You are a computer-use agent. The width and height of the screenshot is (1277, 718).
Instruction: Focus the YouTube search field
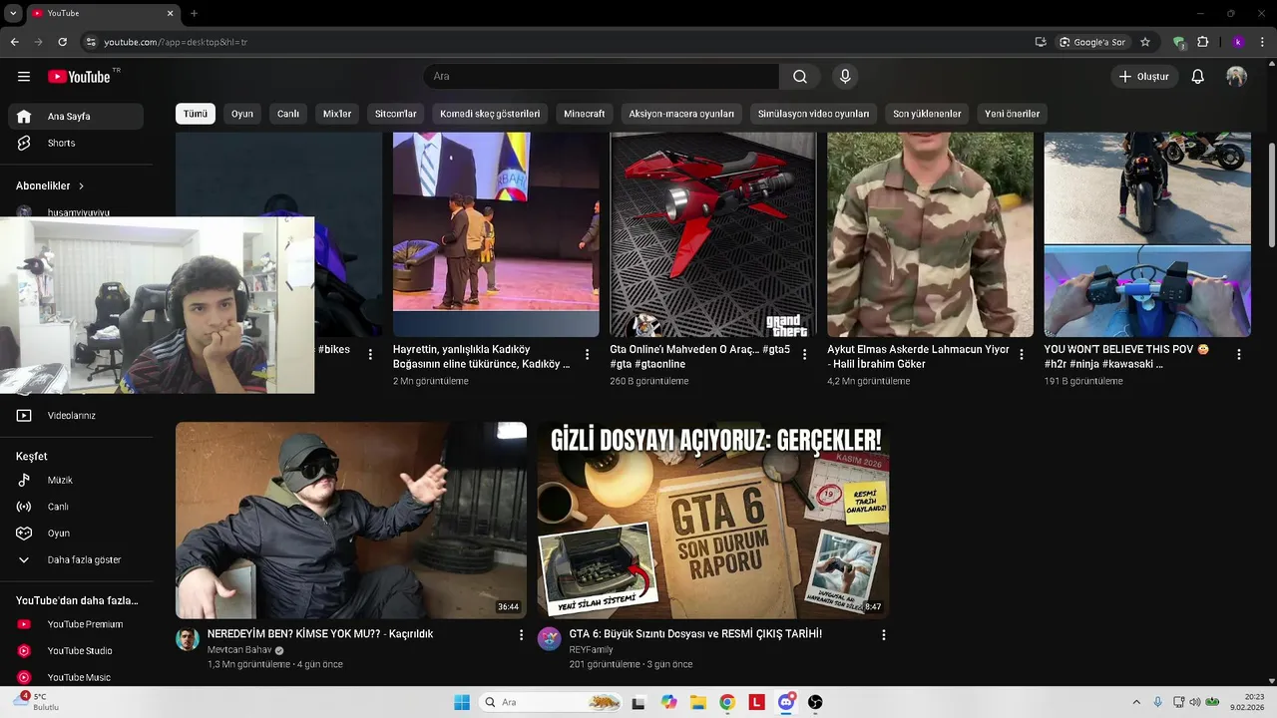click(602, 77)
